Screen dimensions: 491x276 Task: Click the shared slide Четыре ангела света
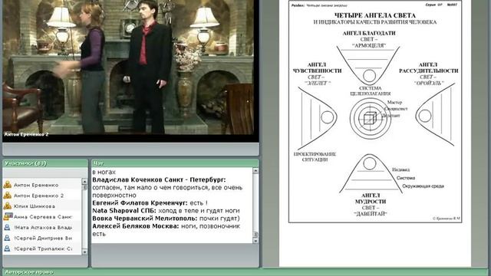tap(375, 112)
